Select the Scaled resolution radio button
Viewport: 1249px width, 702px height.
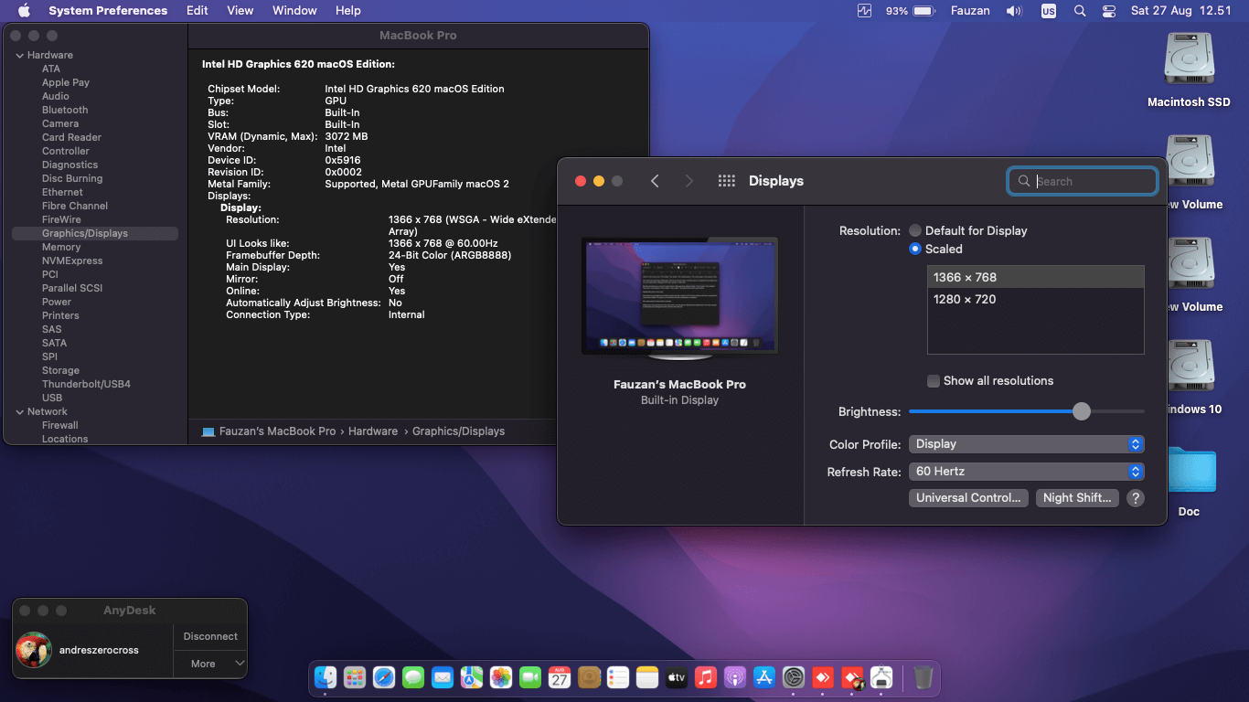coord(915,249)
